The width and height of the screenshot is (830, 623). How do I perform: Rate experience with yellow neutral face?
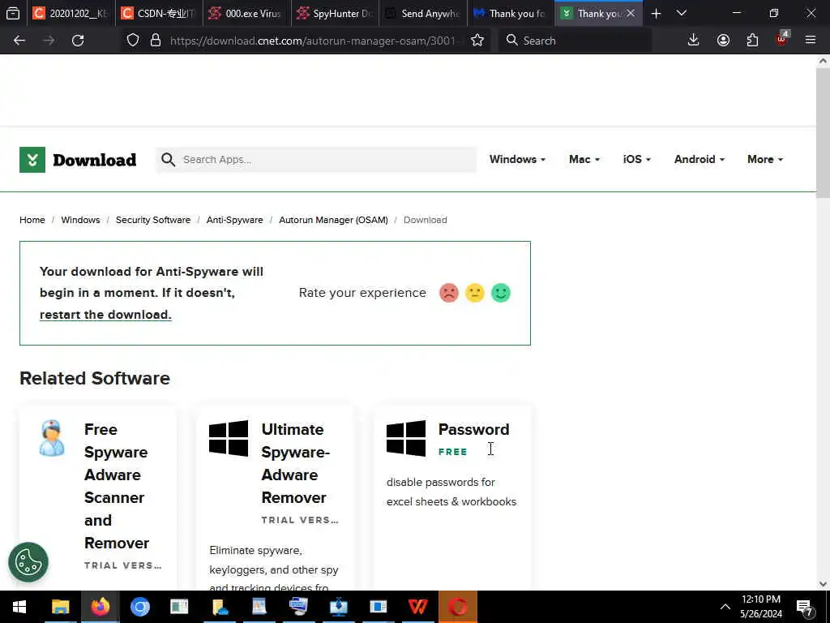pos(475,293)
